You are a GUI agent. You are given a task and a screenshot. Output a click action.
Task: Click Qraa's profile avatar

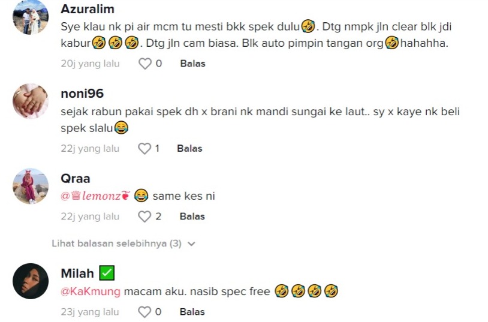coord(31,186)
